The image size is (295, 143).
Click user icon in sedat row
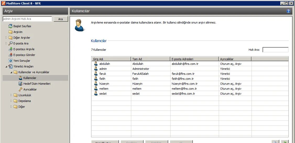coord(96,93)
